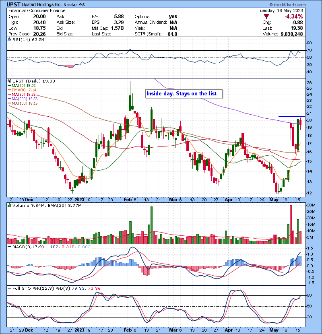Viewport: 322px width, 334px height.
Task: Click the Options value yes
Action: [173, 16]
